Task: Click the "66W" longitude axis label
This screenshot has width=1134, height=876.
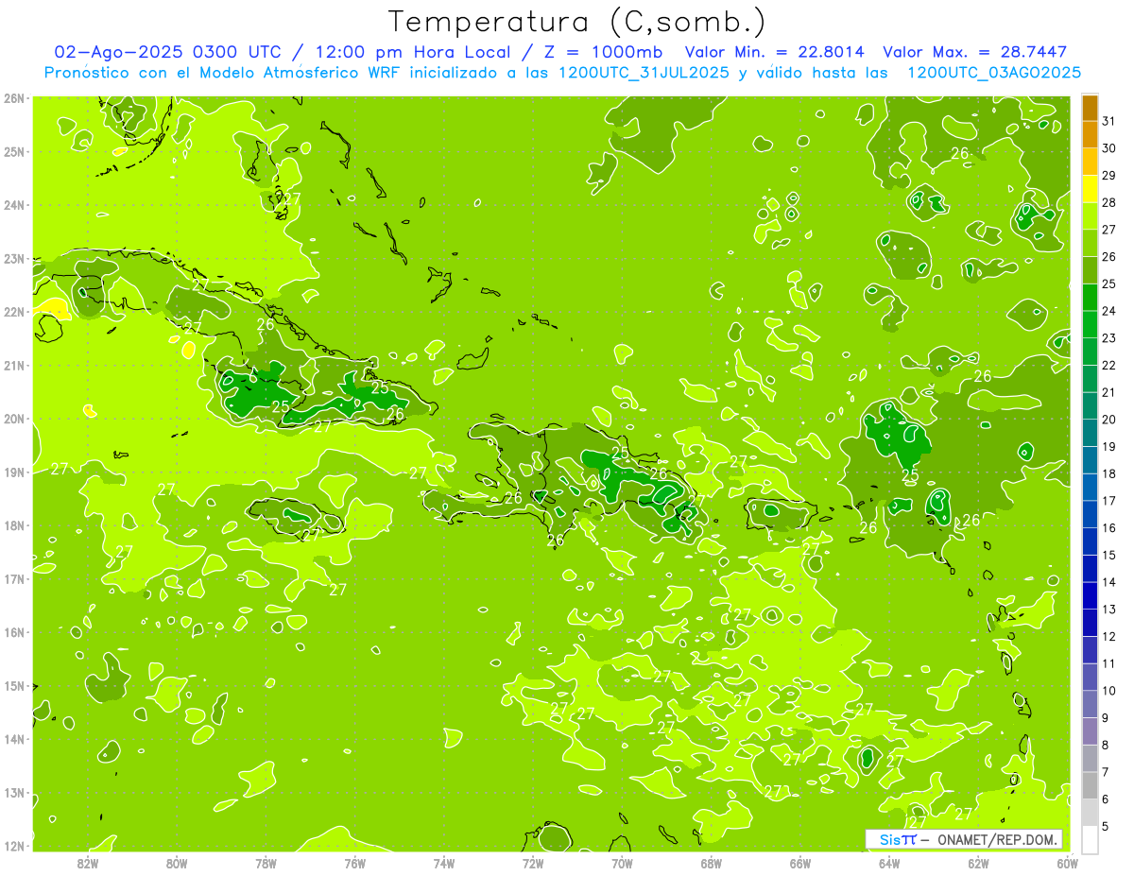Action: tap(800, 863)
